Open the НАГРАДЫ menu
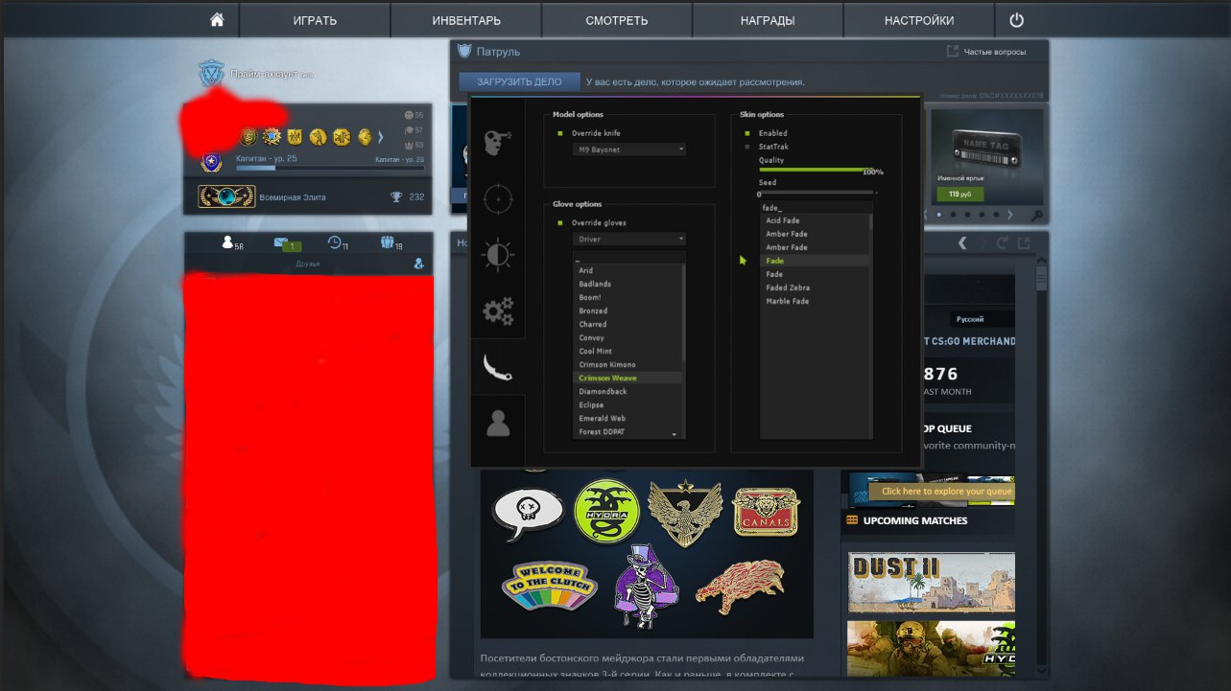The image size is (1231, 691). pos(768,20)
